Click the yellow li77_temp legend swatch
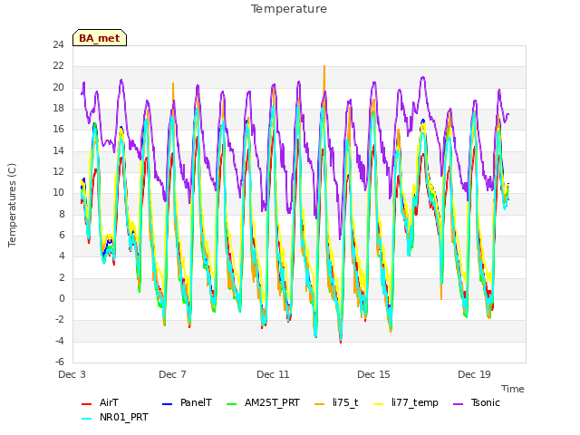580x435 pixels. click(x=379, y=404)
